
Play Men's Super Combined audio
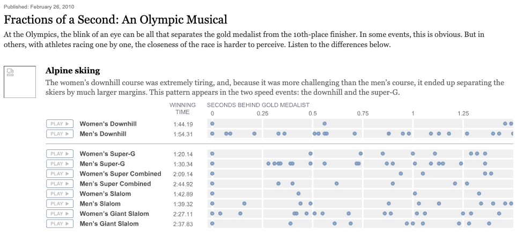(x=60, y=184)
